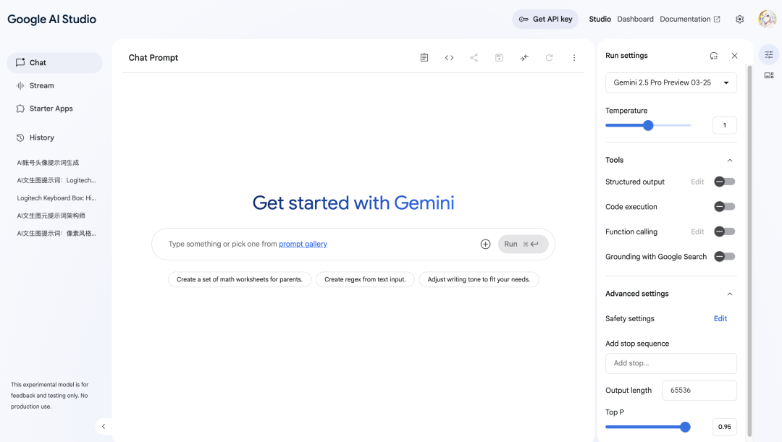Click the compare mode arrows icon
Image resolution: width=782 pixels, height=442 pixels.
tap(524, 58)
